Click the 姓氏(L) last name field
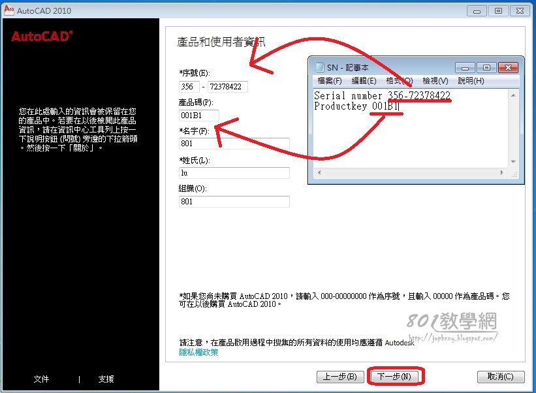The image size is (536, 393). 234,173
